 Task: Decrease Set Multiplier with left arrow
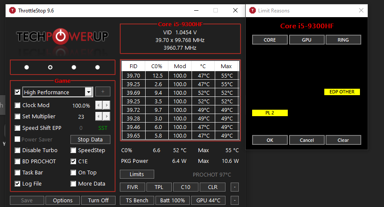tap(99, 116)
